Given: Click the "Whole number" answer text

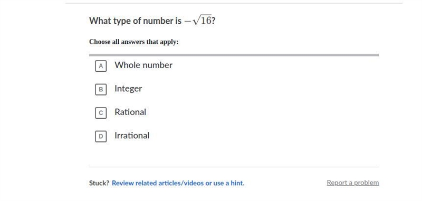Looking at the screenshot, I should (143, 65).
